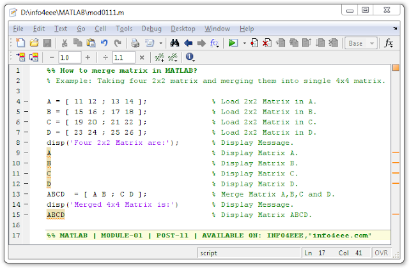Click the Undo arrow icon
This screenshot has height=268, width=409.
pos(104,43)
